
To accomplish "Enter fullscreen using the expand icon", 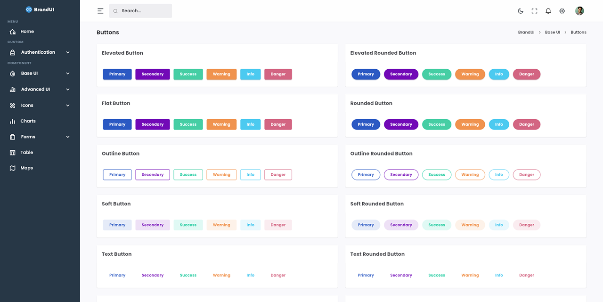I will tap(534, 10).
